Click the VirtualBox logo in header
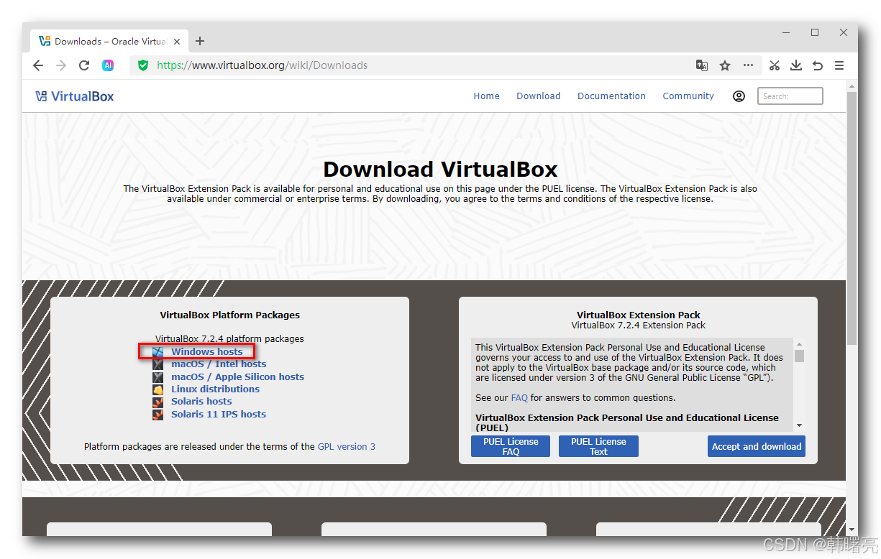The height and width of the screenshot is (559, 881). [x=75, y=96]
